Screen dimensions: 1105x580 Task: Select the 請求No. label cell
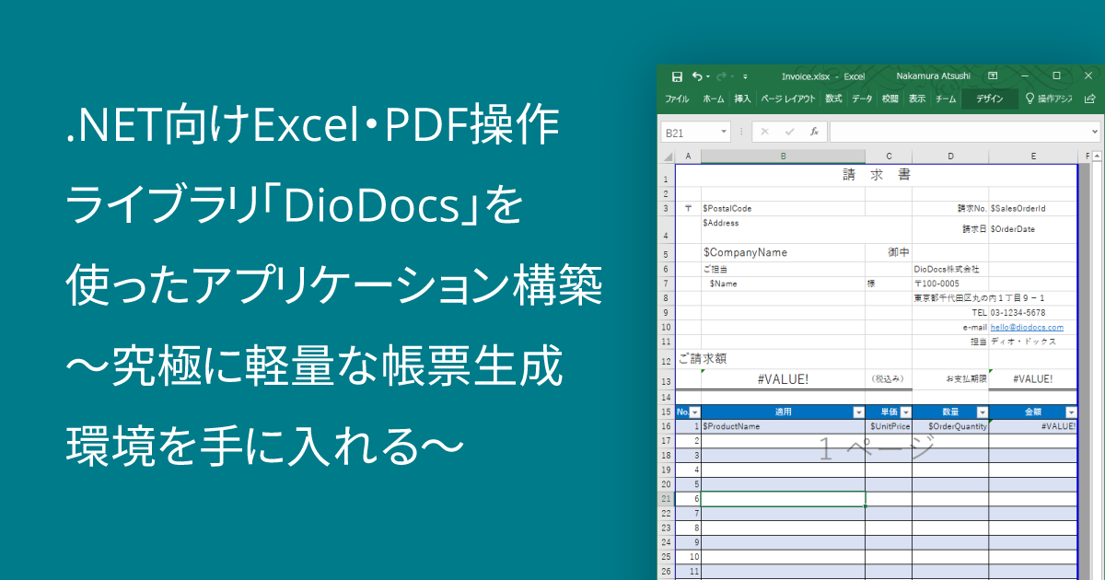950,209
